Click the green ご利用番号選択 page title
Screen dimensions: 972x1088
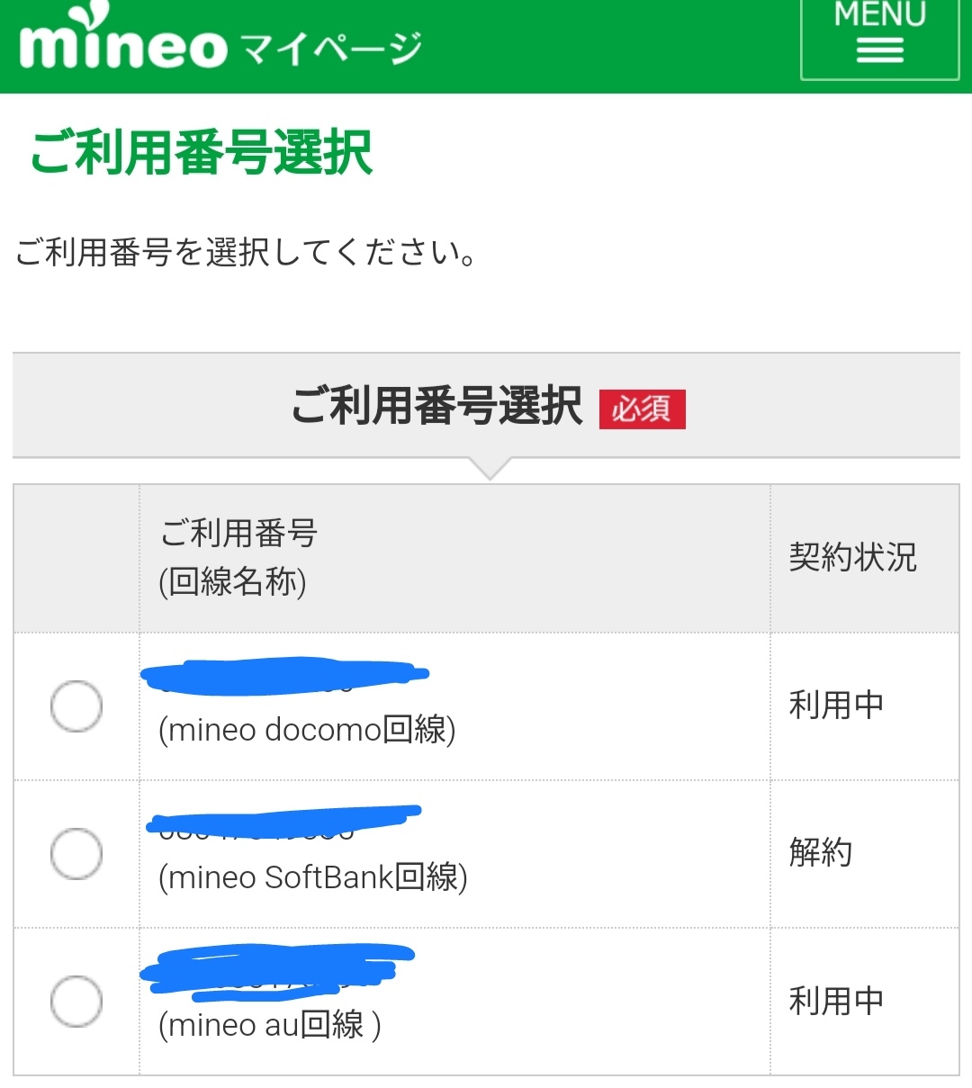pos(201,153)
